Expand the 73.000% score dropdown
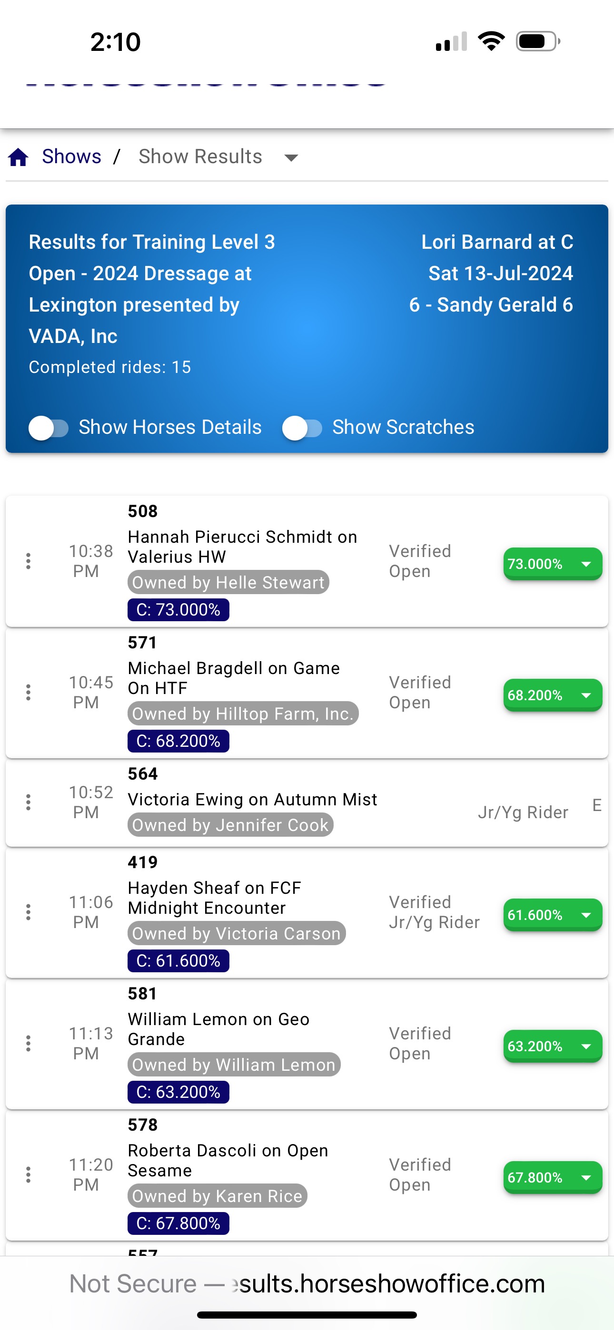Viewport: 614px width, 1330px height. pyautogui.click(x=552, y=564)
